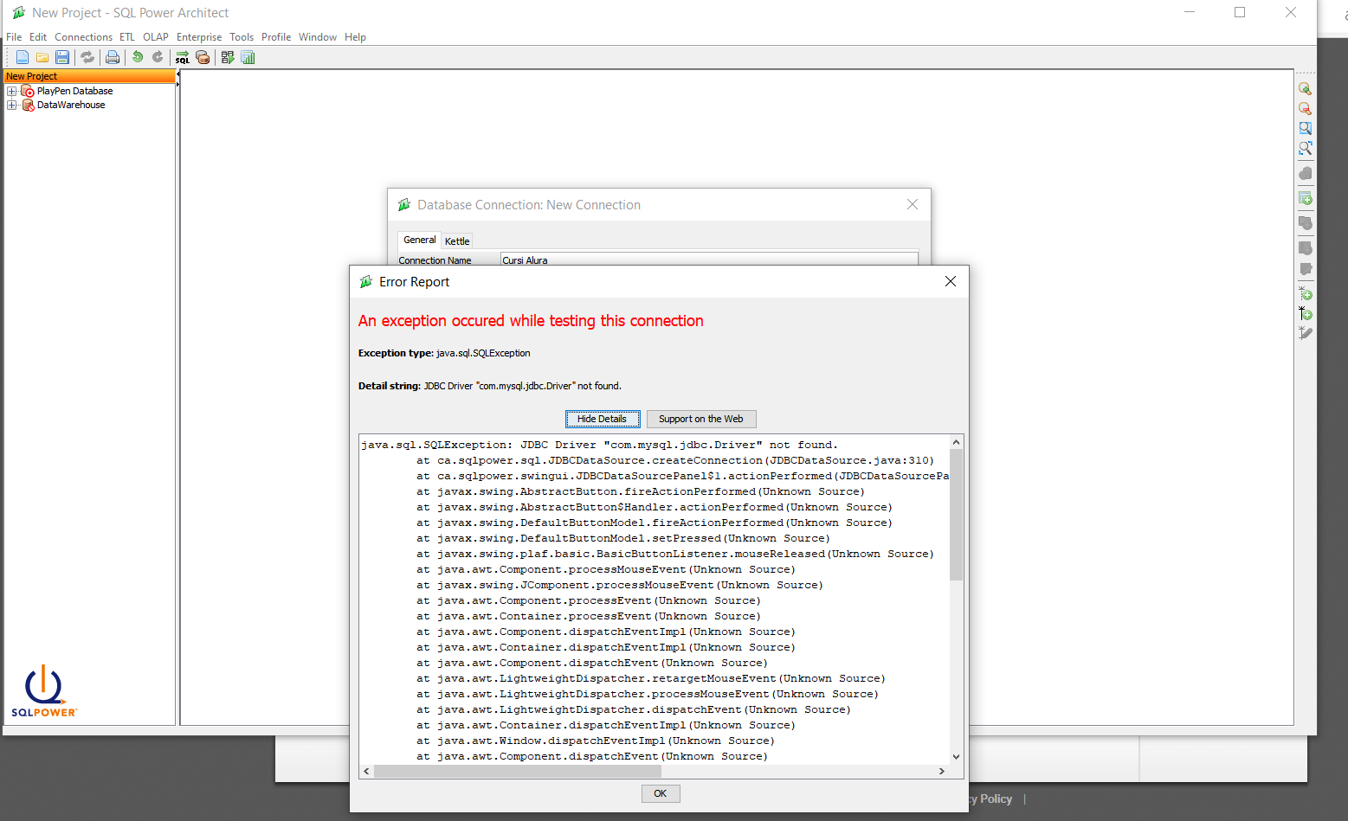The height and width of the screenshot is (821, 1348).
Task: Click the Forward Engineer SQL icon
Action: pyautogui.click(x=183, y=57)
